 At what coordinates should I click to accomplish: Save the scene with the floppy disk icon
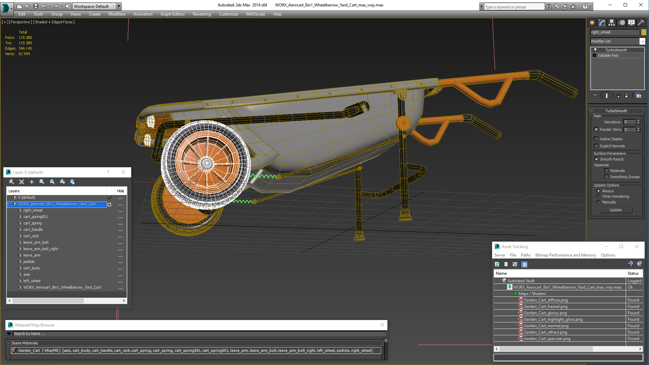tap(35, 6)
